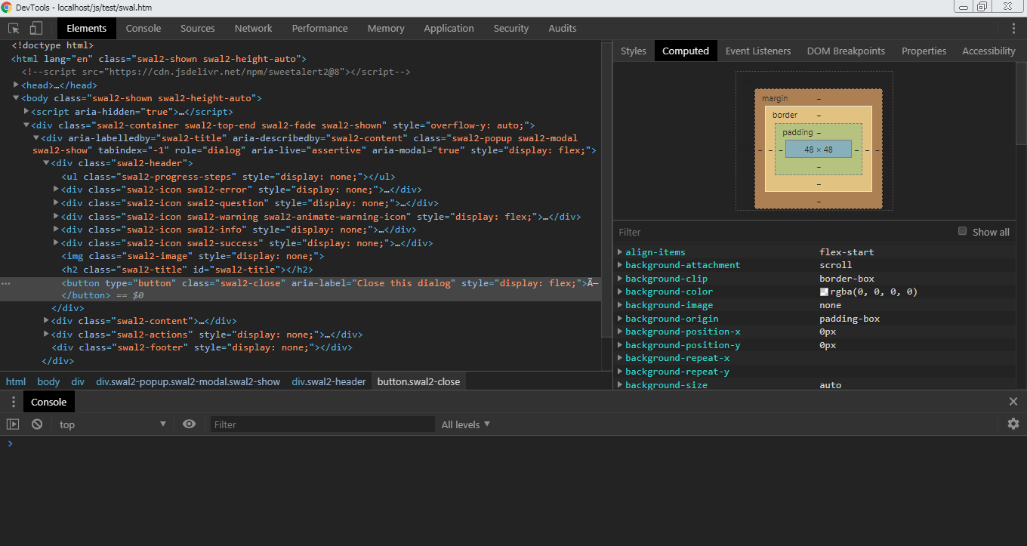Viewport: 1027px width, 546px height.
Task: Click the computed styles Filter field
Action: point(778,232)
